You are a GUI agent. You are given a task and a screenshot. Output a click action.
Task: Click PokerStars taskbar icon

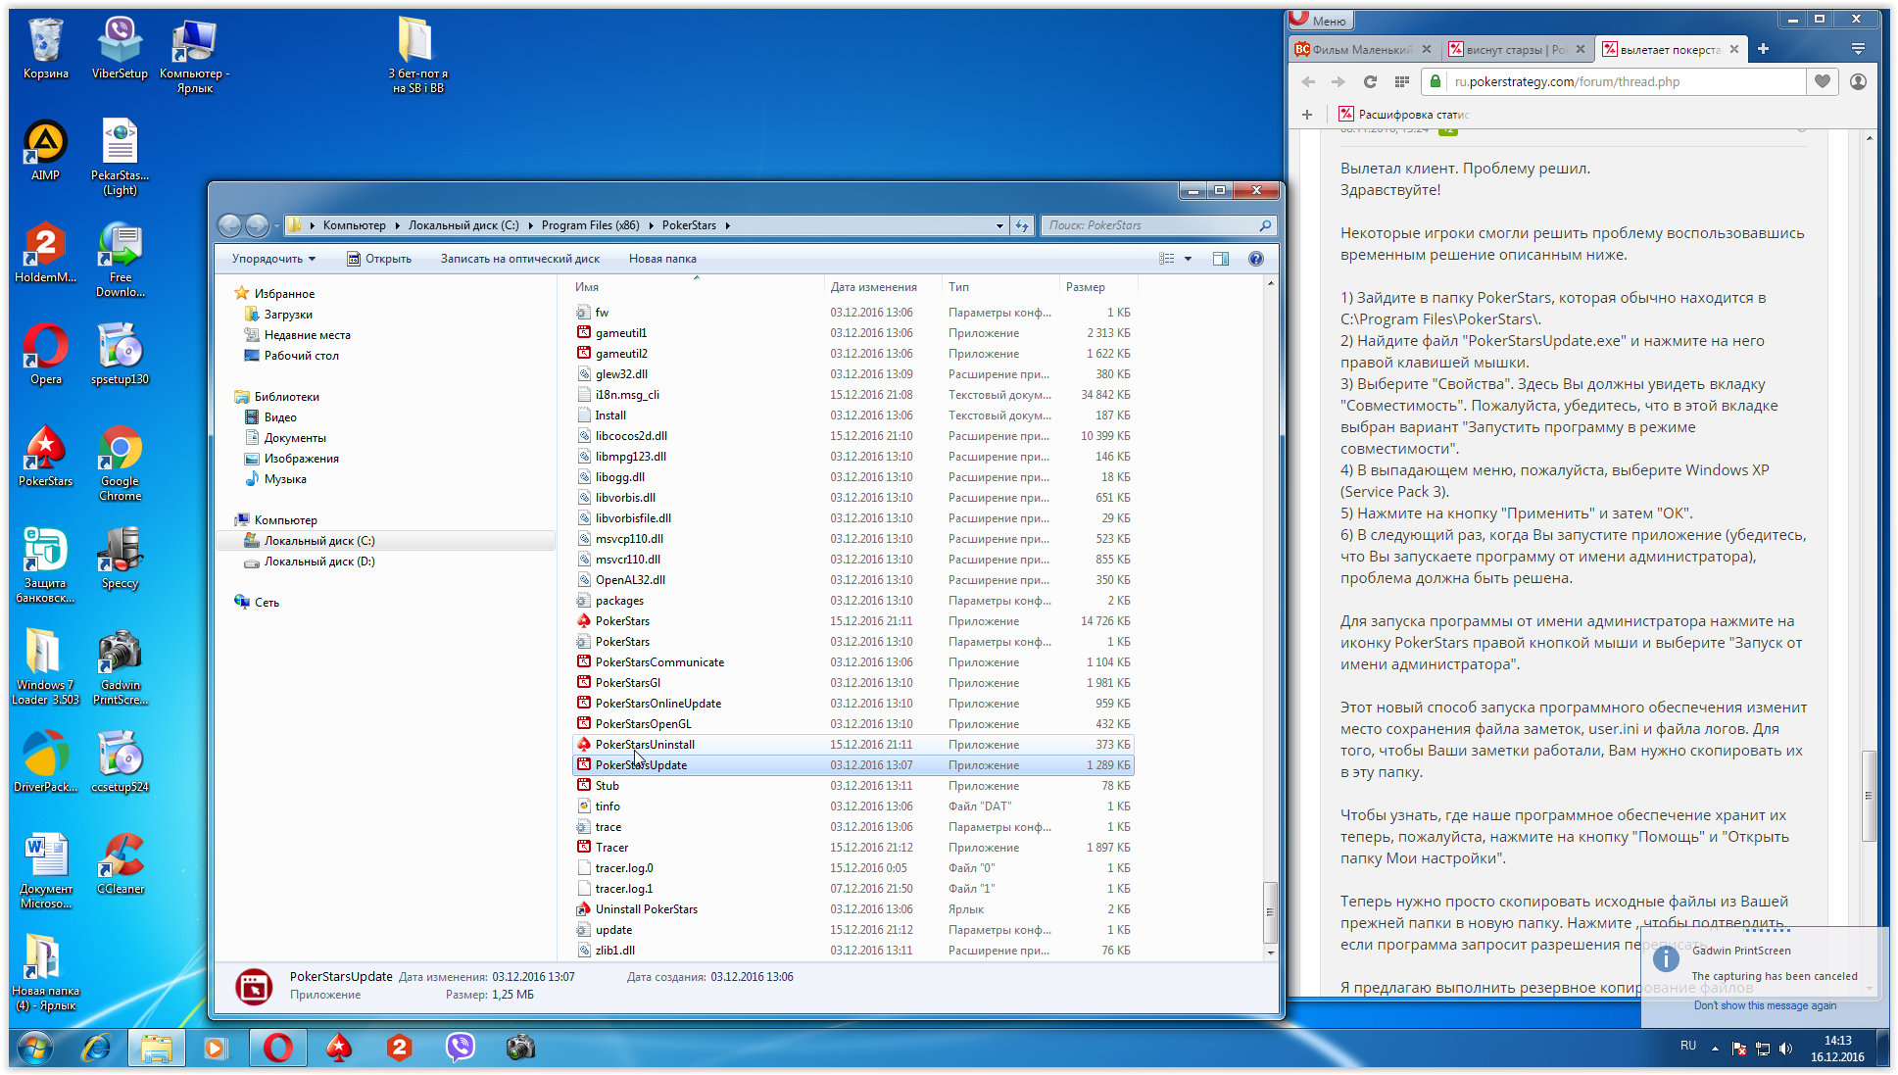coord(338,1052)
